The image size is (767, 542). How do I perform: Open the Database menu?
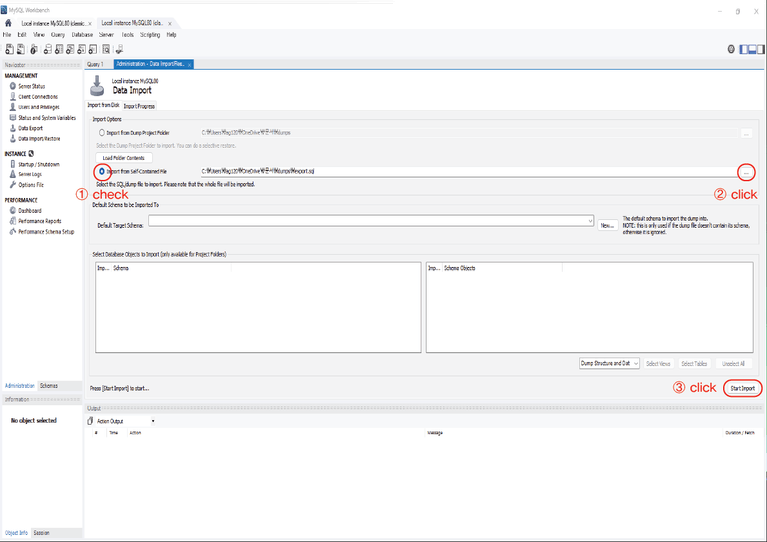[82, 35]
